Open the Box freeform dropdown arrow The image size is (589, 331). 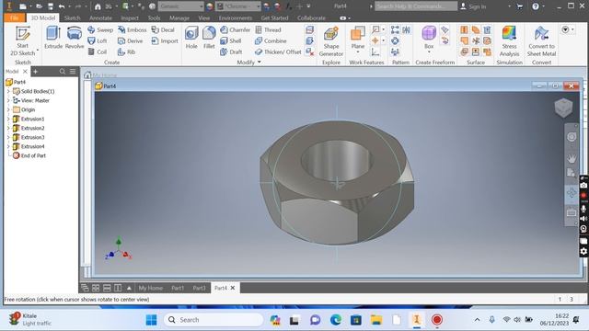click(x=429, y=52)
